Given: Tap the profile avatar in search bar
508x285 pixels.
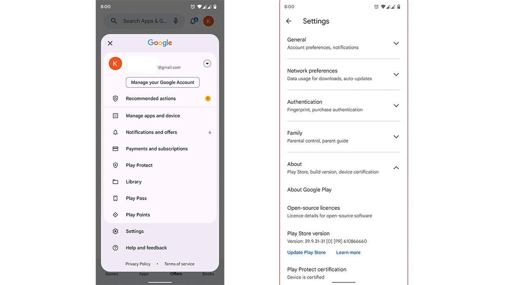Looking at the screenshot, I should (208, 21).
